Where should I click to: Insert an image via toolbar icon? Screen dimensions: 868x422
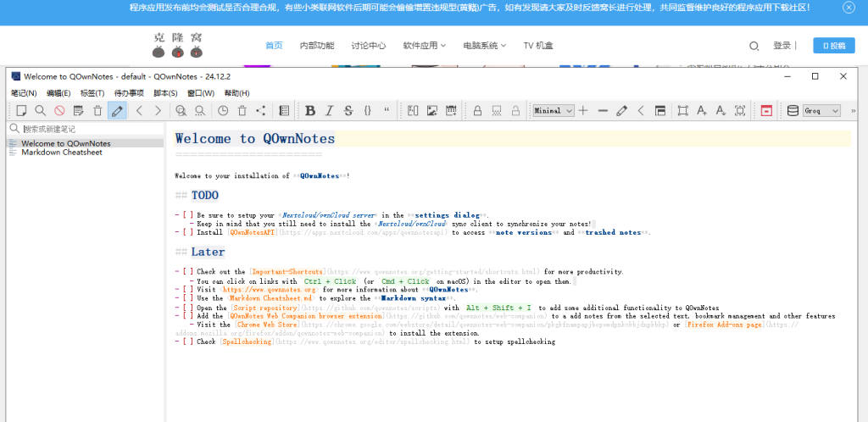tap(431, 111)
